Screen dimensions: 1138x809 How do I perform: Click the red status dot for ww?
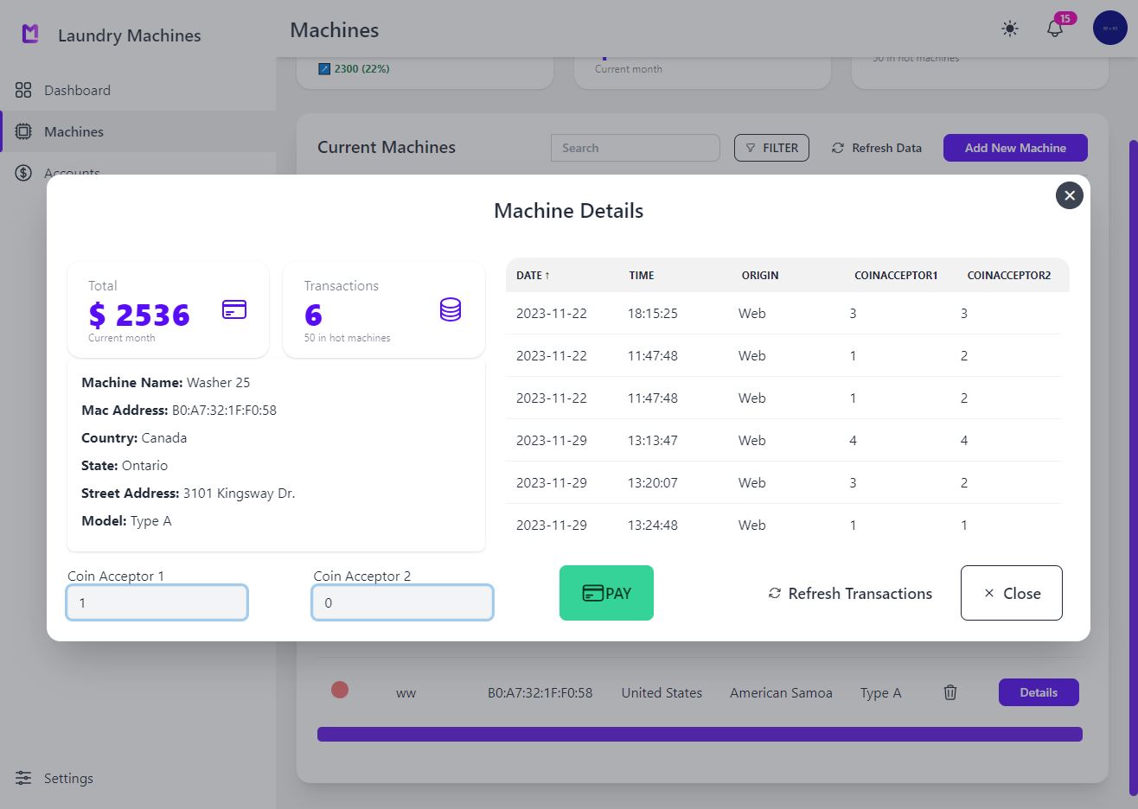point(340,690)
